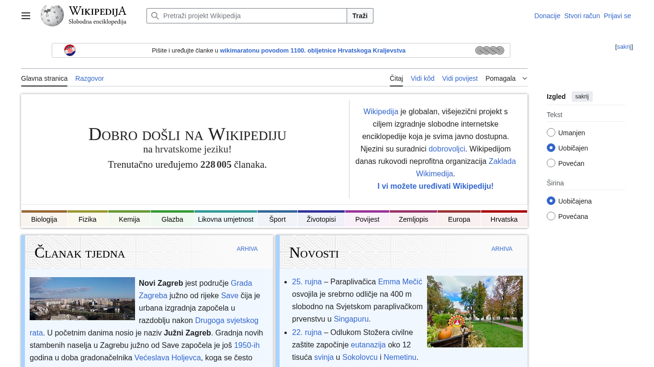Open the autumn pumpkin news photo
This screenshot has width=654, height=367.
474,312
